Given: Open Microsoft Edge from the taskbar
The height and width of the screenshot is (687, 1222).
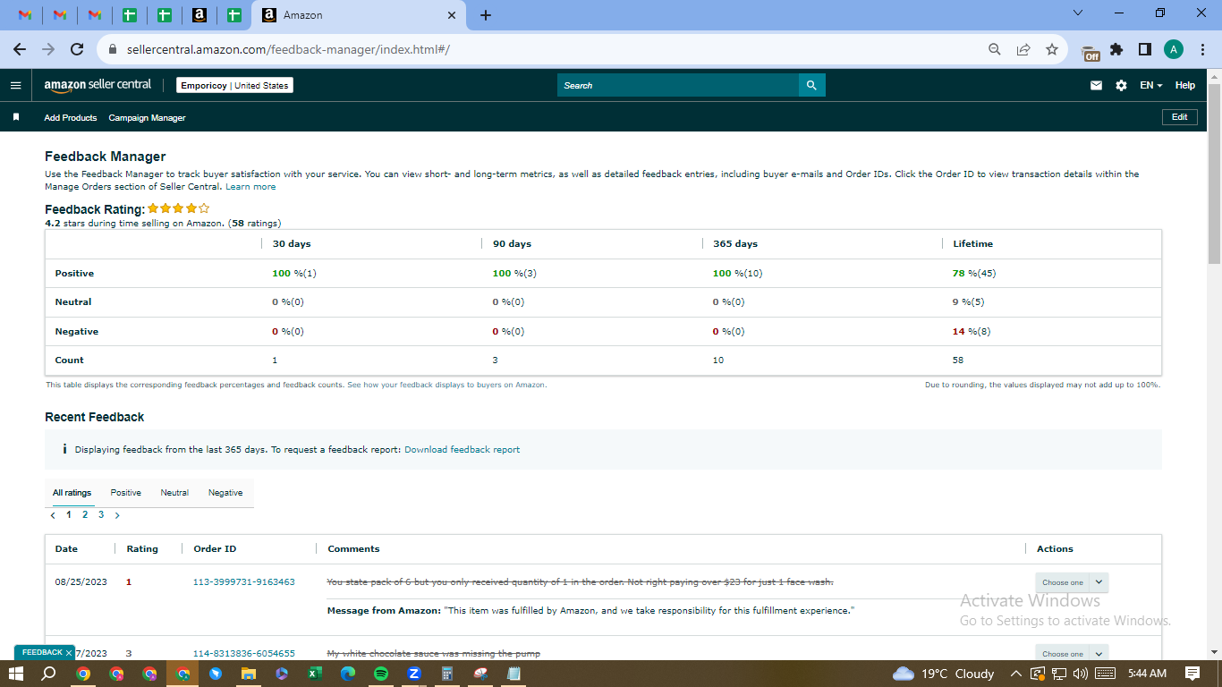Looking at the screenshot, I should click(x=348, y=674).
